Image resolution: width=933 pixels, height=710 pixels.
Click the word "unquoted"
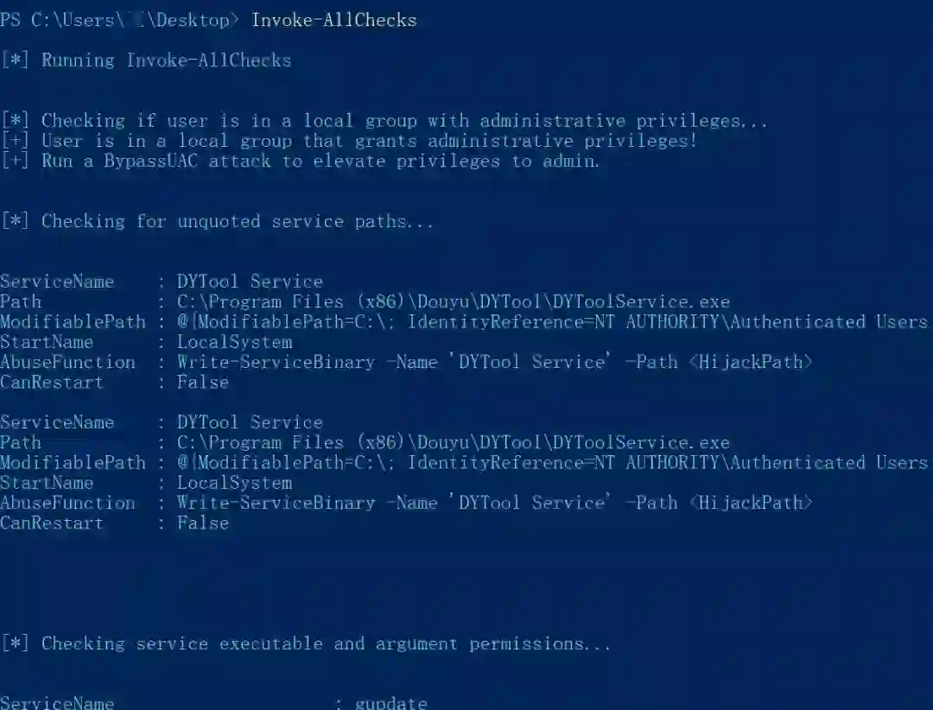pos(219,221)
